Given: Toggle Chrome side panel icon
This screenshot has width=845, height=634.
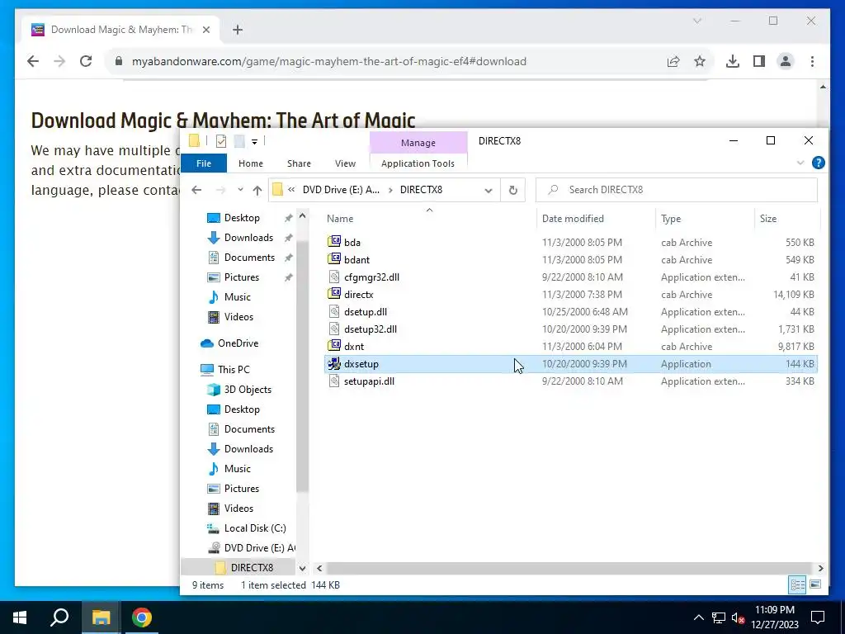Looking at the screenshot, I should pyautogui.click(x=759, y=61).
